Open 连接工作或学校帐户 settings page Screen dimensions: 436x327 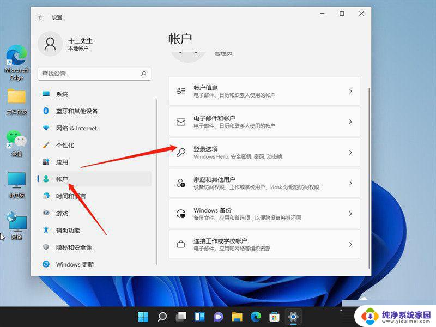[x=265, y=244]
